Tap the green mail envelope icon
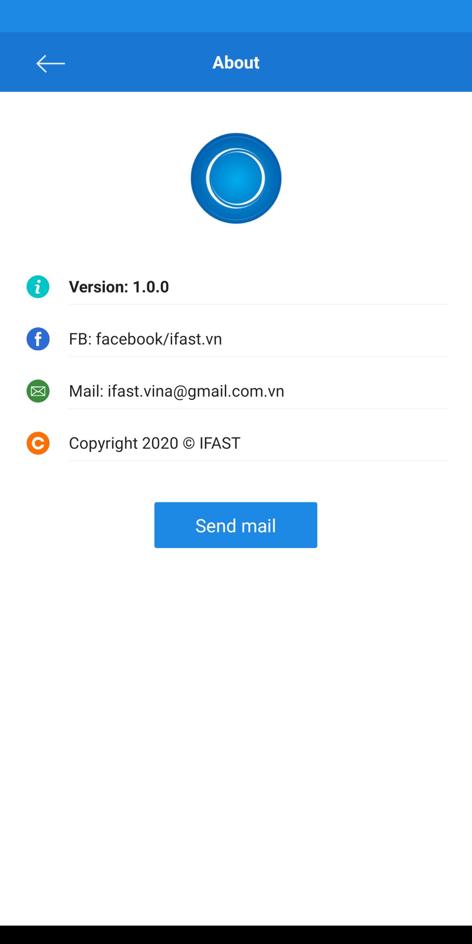Screen dimensions: 472x944 pos(38,391)
